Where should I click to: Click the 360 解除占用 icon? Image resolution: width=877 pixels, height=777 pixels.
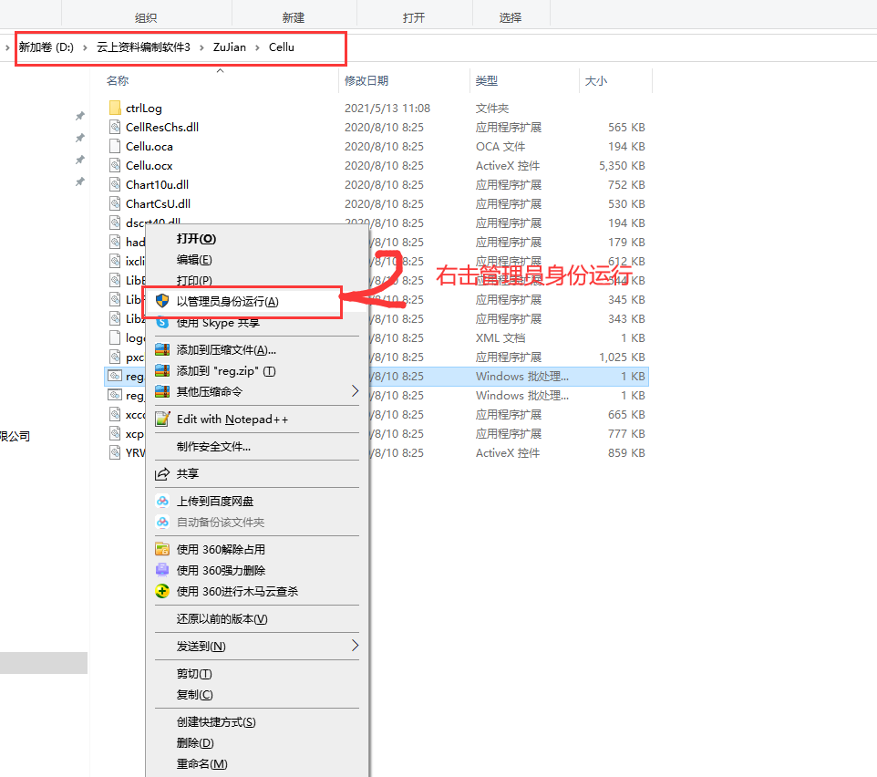click(162, 550)
